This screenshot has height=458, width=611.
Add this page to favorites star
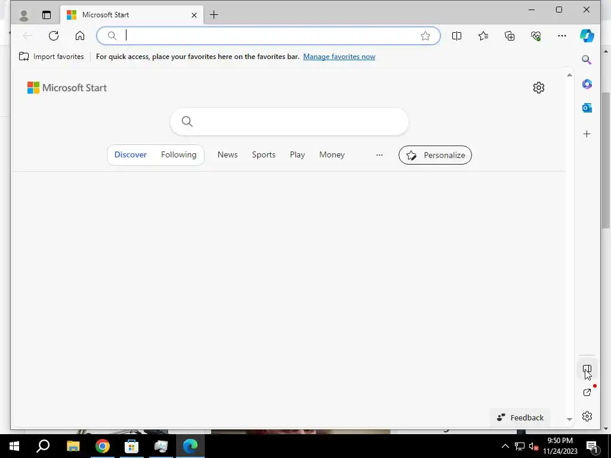click(425, 36)
